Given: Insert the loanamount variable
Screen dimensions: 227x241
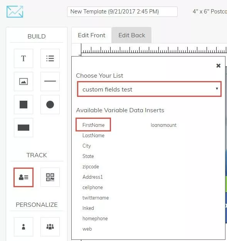Looking at the screenshot, I should click(163, 125).
